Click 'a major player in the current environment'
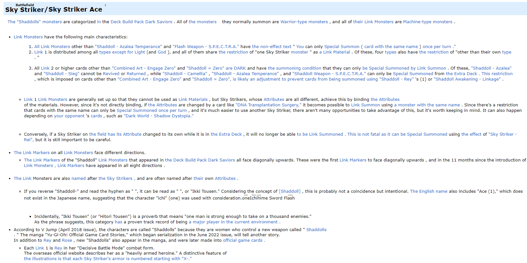This screenshot has width=527, height=263. pyautogui.click(x=233, y=222)
